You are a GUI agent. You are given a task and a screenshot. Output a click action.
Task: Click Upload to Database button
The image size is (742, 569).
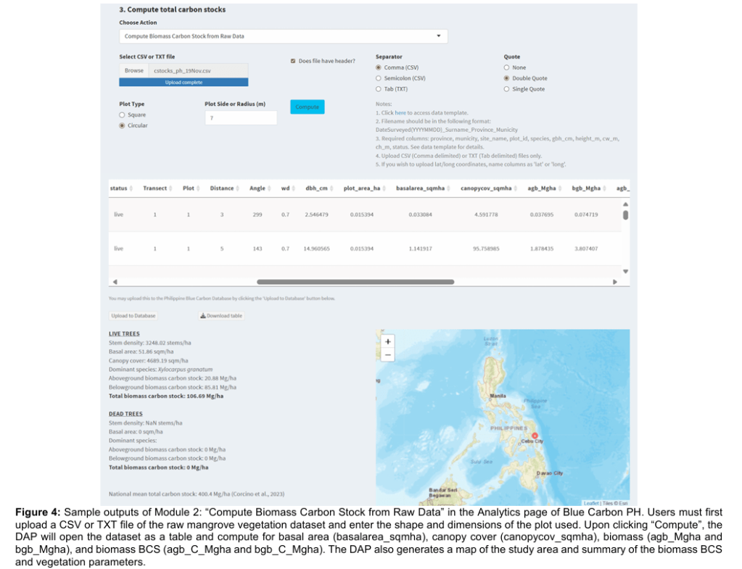(133, 316)
